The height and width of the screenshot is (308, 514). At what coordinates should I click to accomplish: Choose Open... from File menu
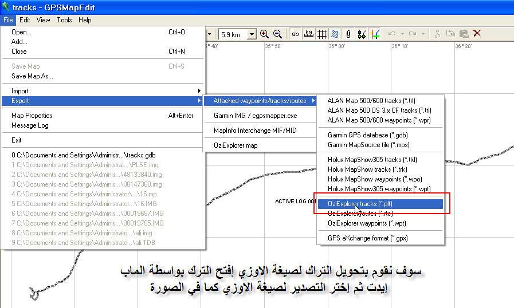103,32
